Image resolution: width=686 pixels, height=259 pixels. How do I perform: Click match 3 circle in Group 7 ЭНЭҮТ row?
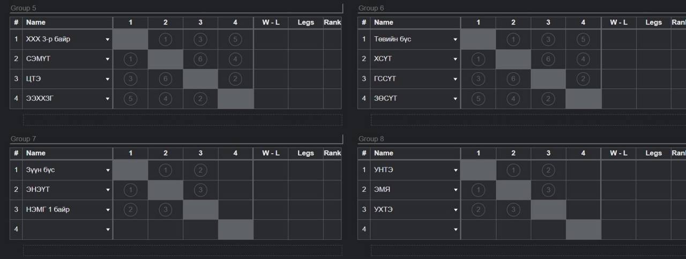(200, 190)
